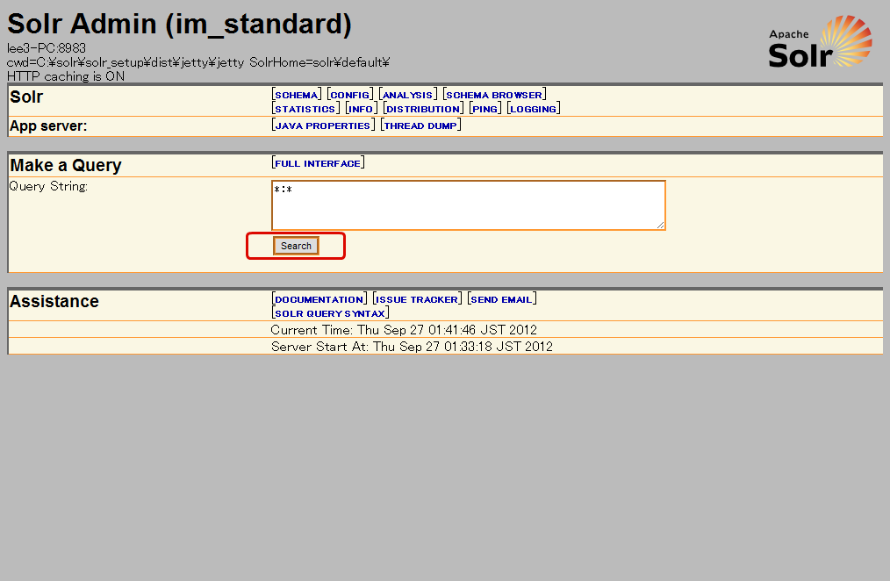890x581 pixels.
Task: Go to the ANALYSIS page
Action: [x=407, y=95]
